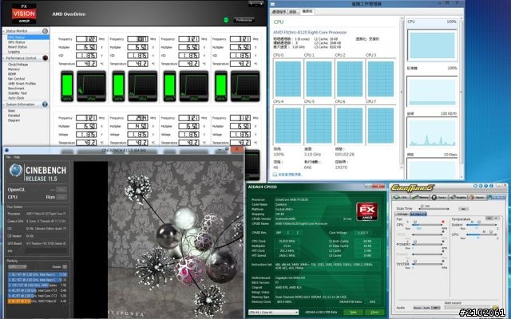This screenshot has width=511, height=319.
Task: Open the CPU tab in EasyTune6
Action: point(401,197)
